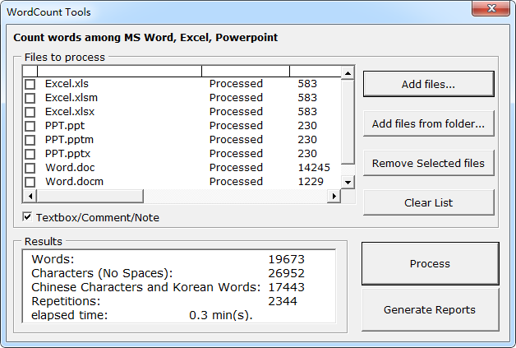Select the Word.docm row name
The image size is (516, 348).
(x=74, y=182)
